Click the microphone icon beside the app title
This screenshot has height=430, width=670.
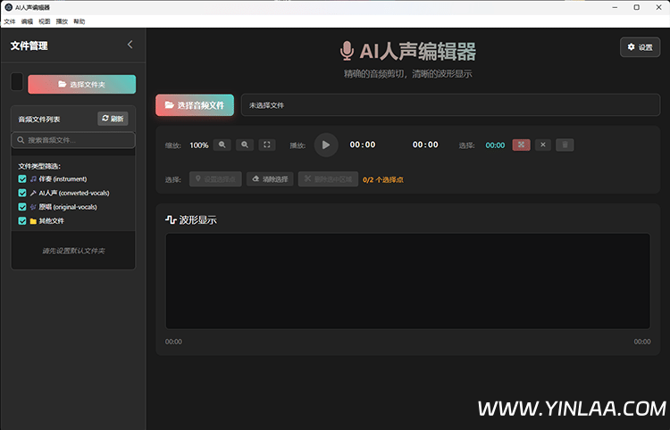(347, 51)
